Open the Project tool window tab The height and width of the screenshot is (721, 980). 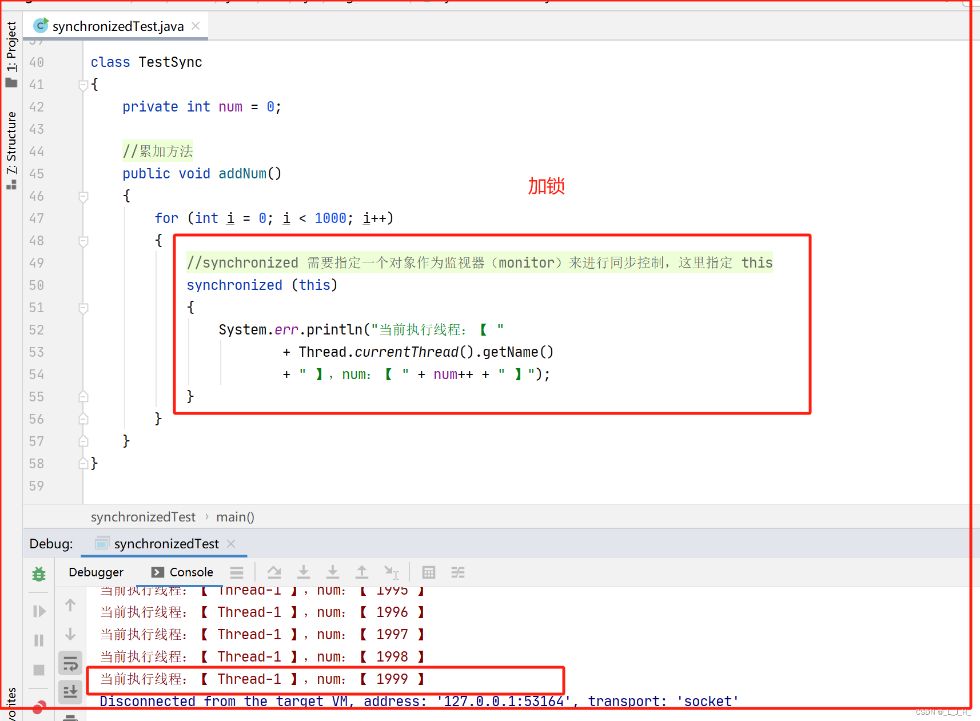coord(11,46)
